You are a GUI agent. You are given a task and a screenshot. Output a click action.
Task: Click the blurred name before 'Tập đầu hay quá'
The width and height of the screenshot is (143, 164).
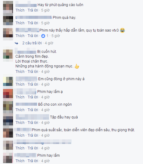[32, 117]
